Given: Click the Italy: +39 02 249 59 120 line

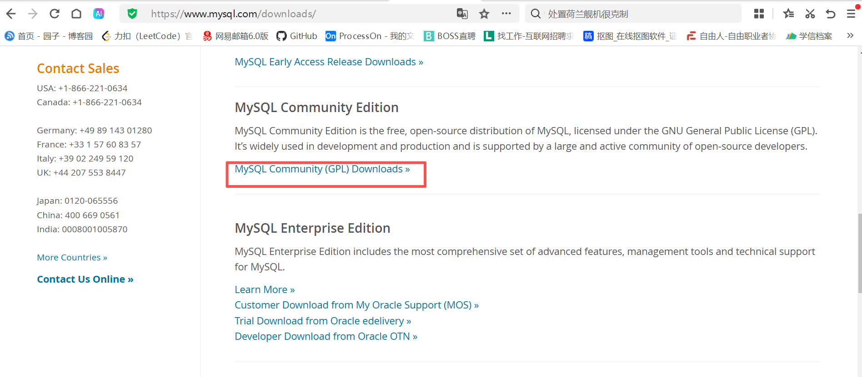Looking at the screenshot, I should click(x=85, y=158).
